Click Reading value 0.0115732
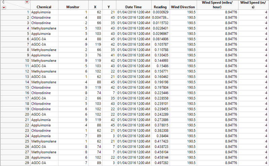 tap(161, 23)
